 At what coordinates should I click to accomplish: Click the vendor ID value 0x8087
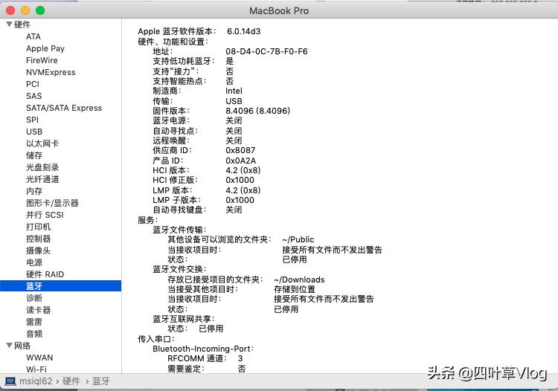point(240,150)
